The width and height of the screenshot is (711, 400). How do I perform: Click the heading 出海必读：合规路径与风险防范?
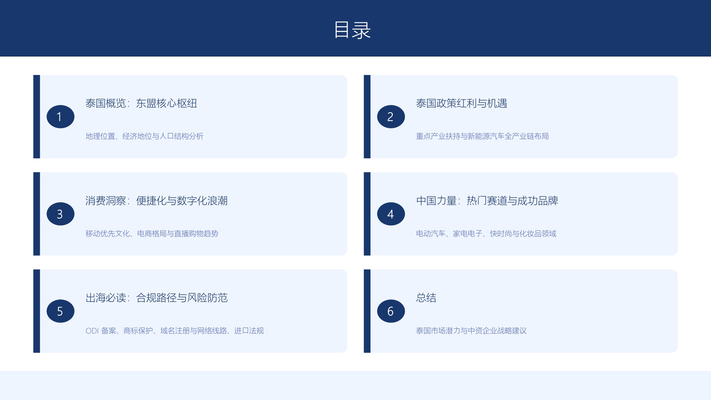coord(157,298)
